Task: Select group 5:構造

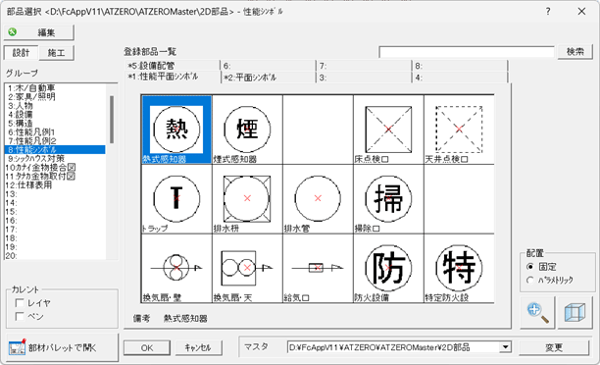Action: click(x=55, y=124)
